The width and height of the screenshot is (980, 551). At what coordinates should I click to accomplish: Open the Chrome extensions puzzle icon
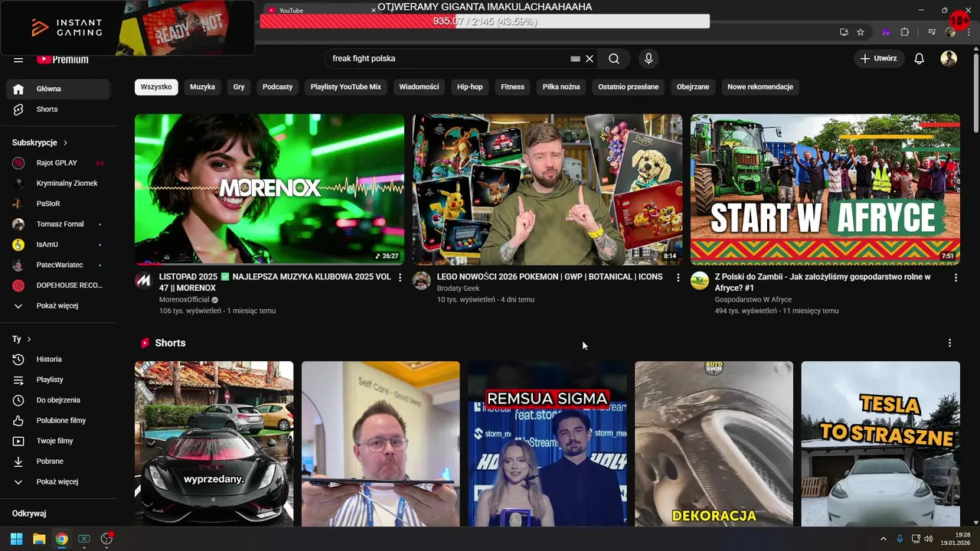pyautogui.click(x=905, y=32)
